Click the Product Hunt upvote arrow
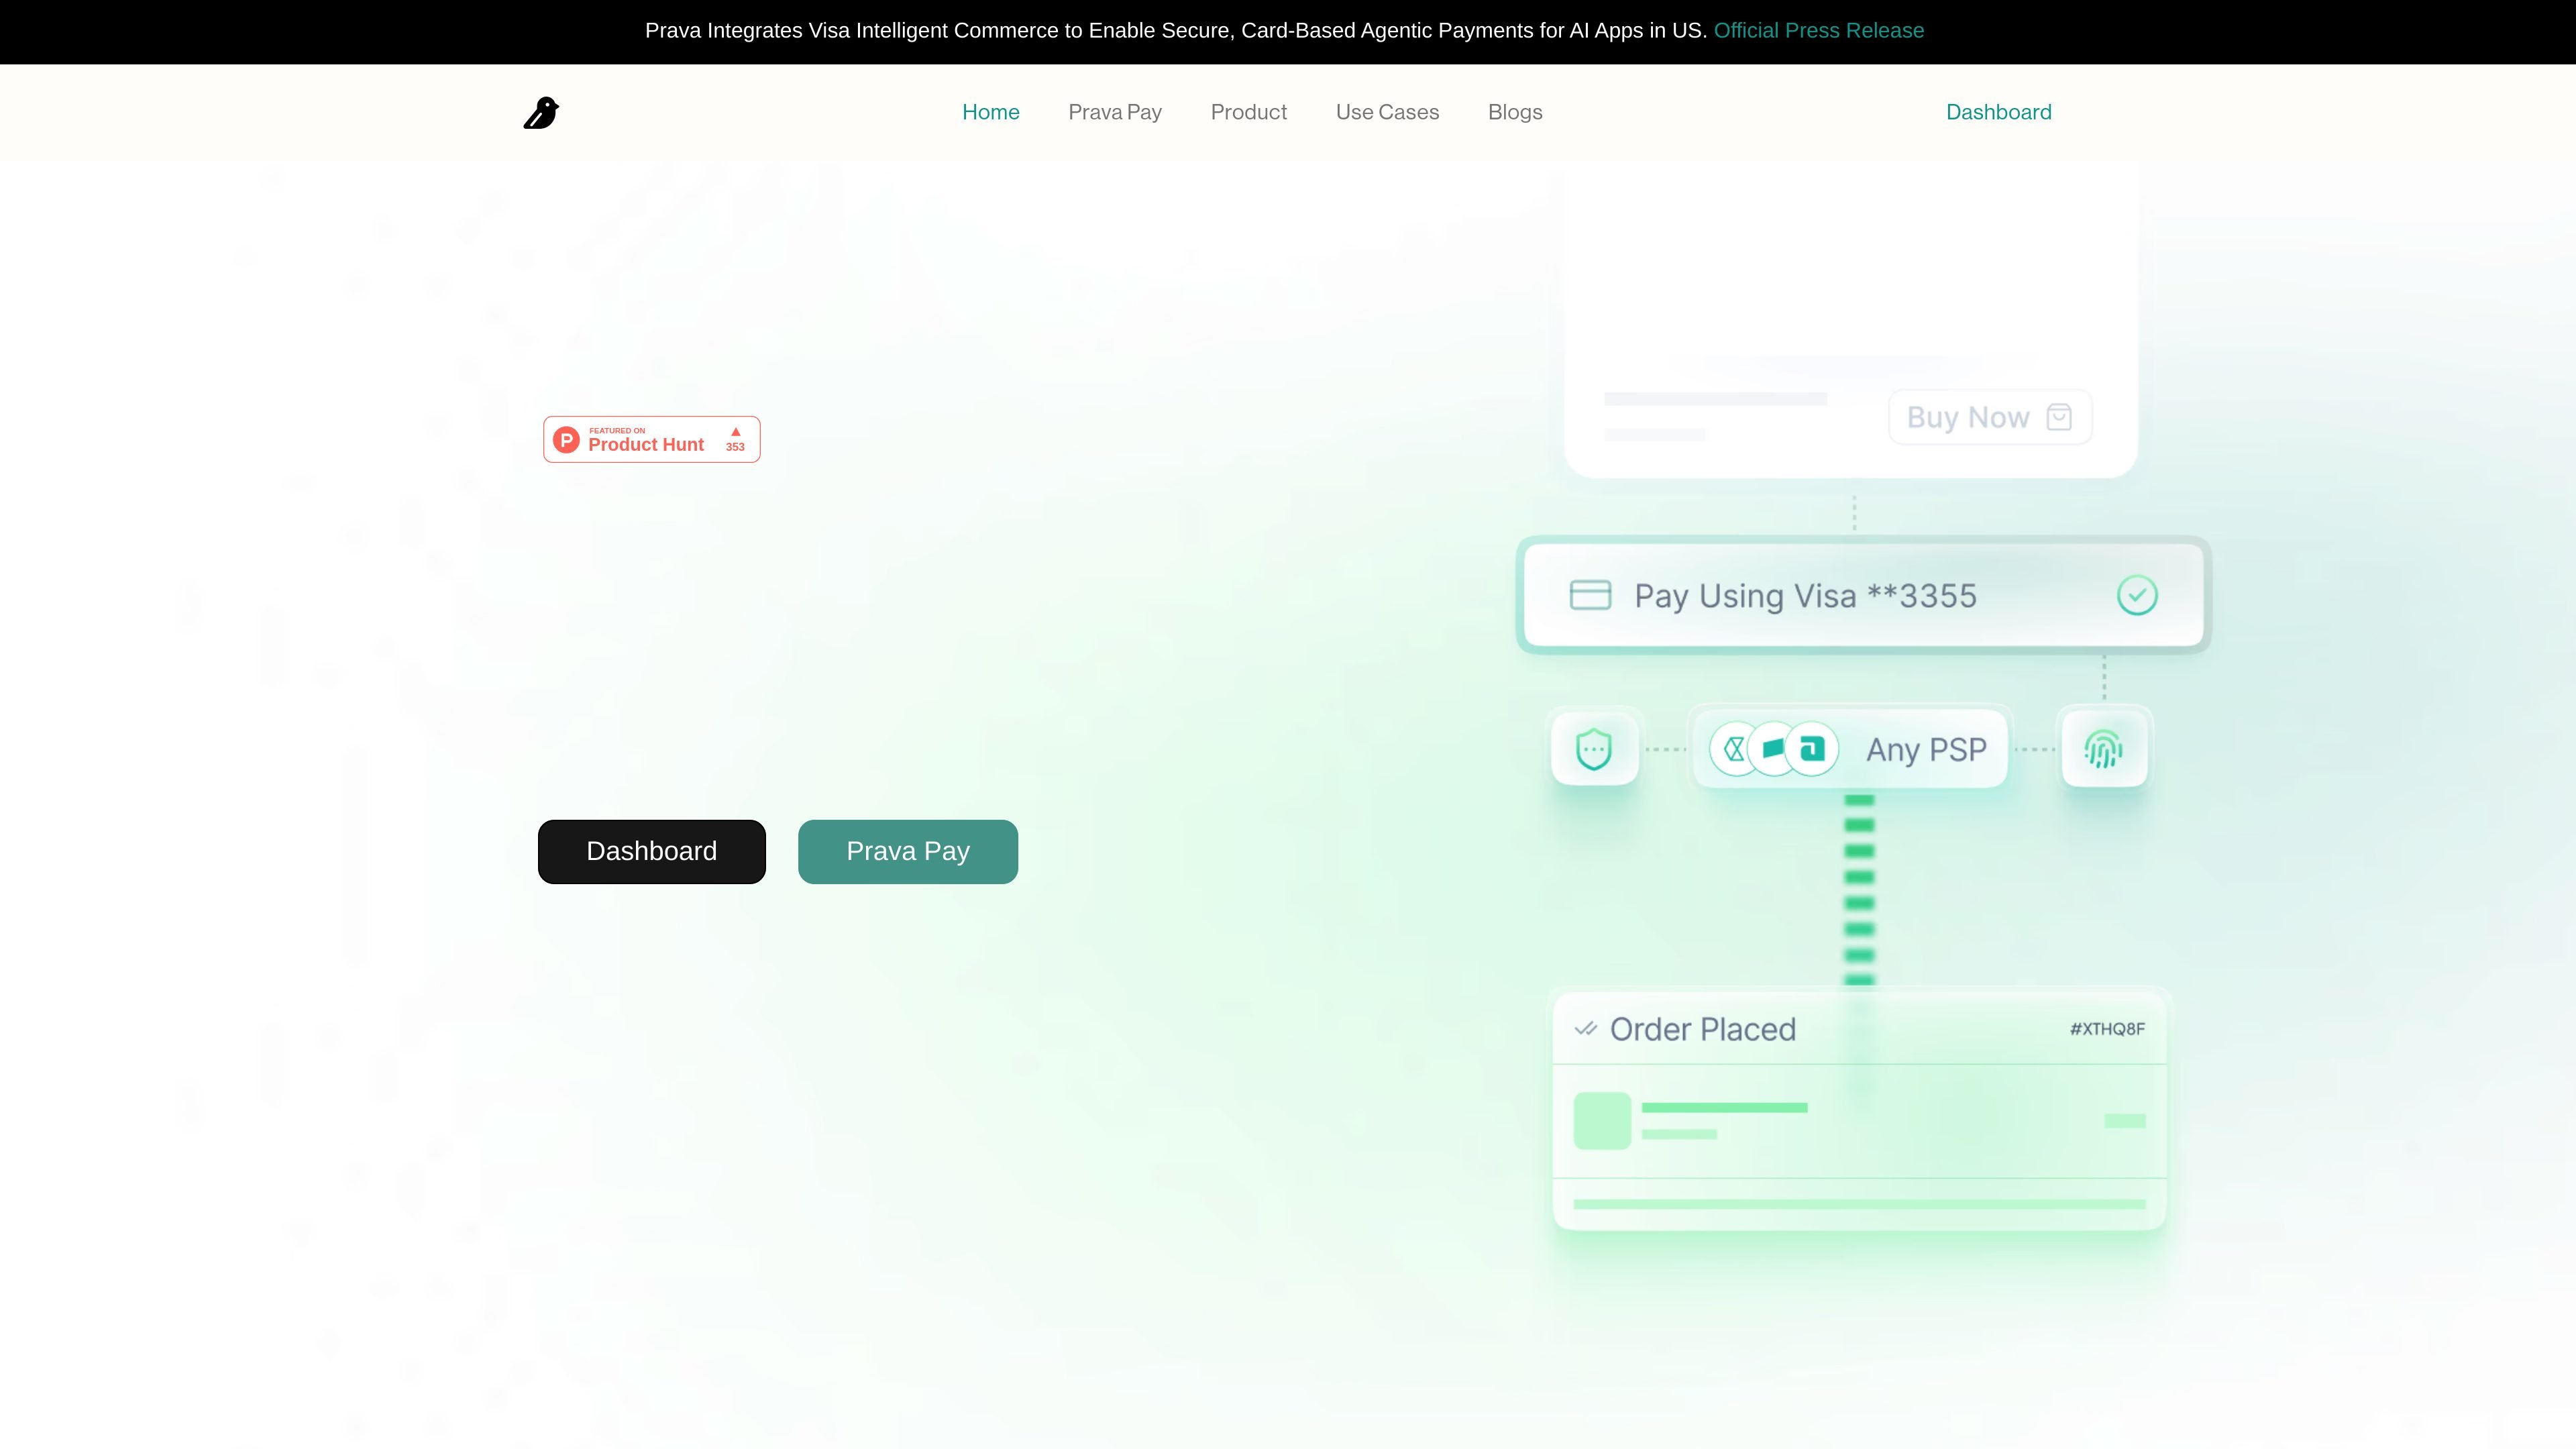The height and width of the screenshot is (1449, 2576). [x=736, y=432]
